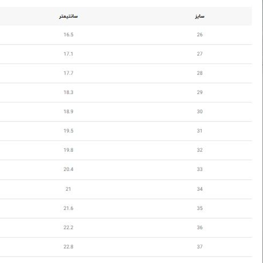The height and width of the screenshot is (263, 263).
Task: Select size 37 row entry
Action: tap(200, 247)
